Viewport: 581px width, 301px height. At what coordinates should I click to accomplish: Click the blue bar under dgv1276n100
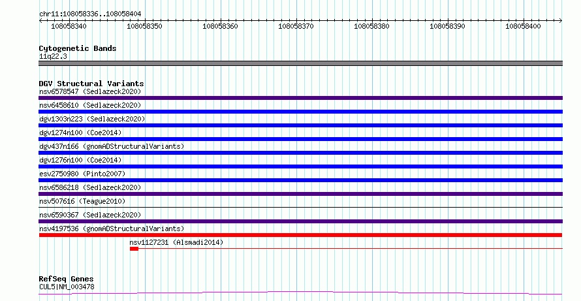coord(300,166)
